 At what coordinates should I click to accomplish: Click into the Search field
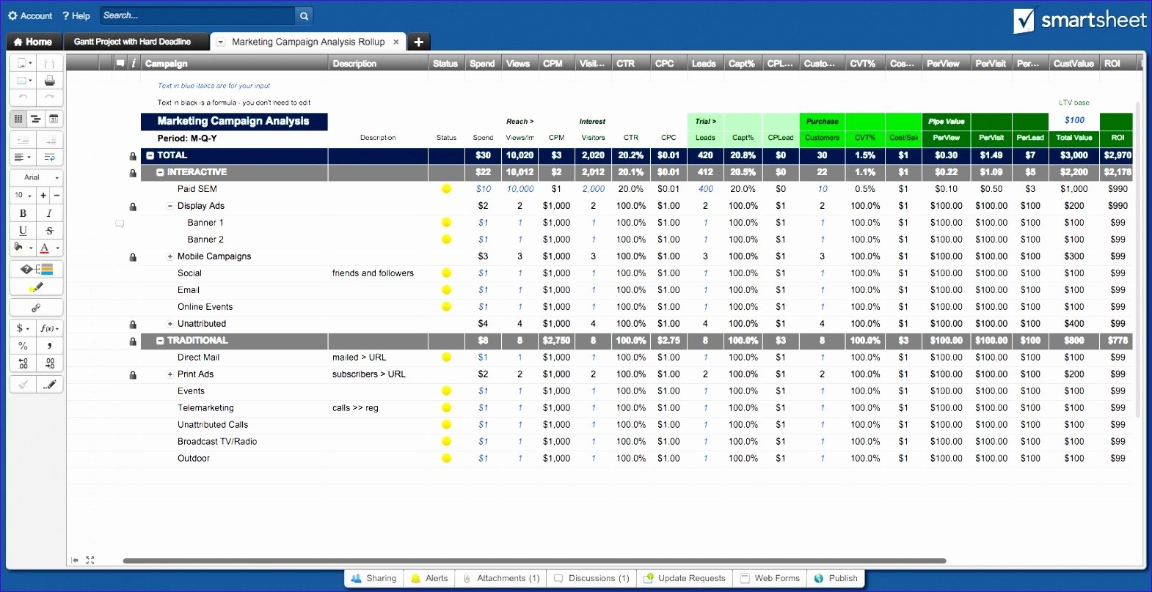(x=197, y=15)
